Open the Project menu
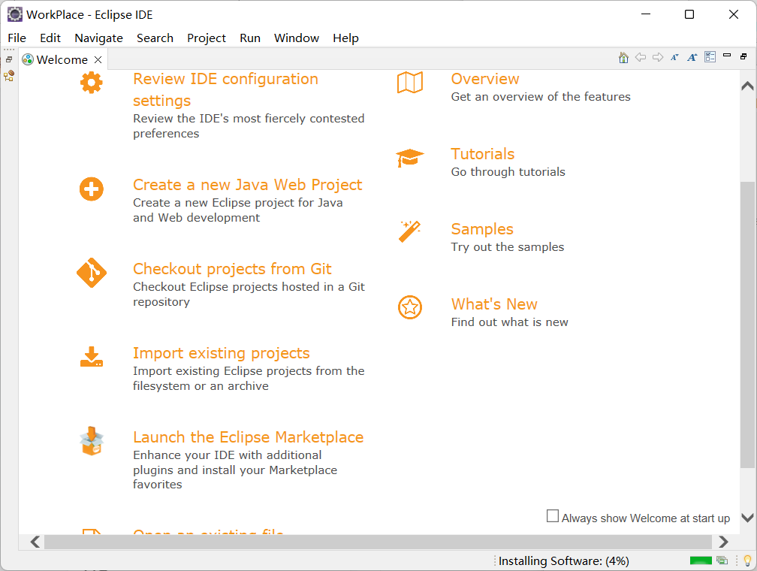The width and height of the screenshot is (757, 571). coord(206,38)
